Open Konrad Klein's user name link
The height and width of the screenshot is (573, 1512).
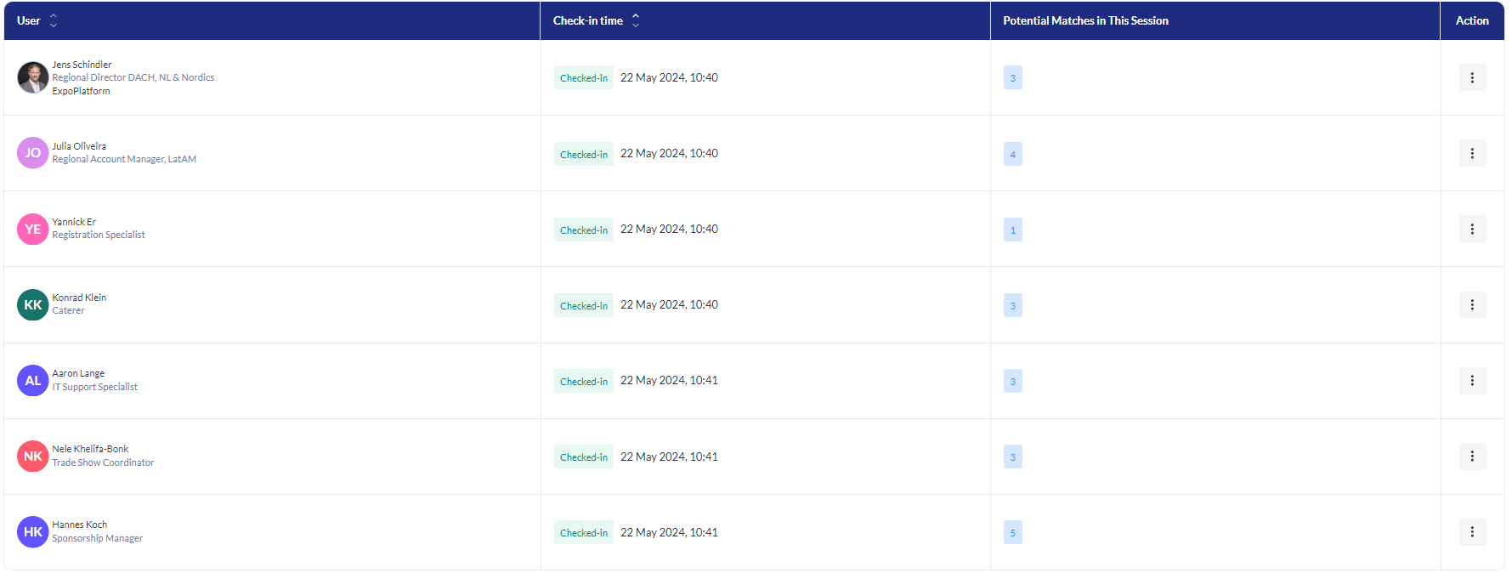pos(79,298)
